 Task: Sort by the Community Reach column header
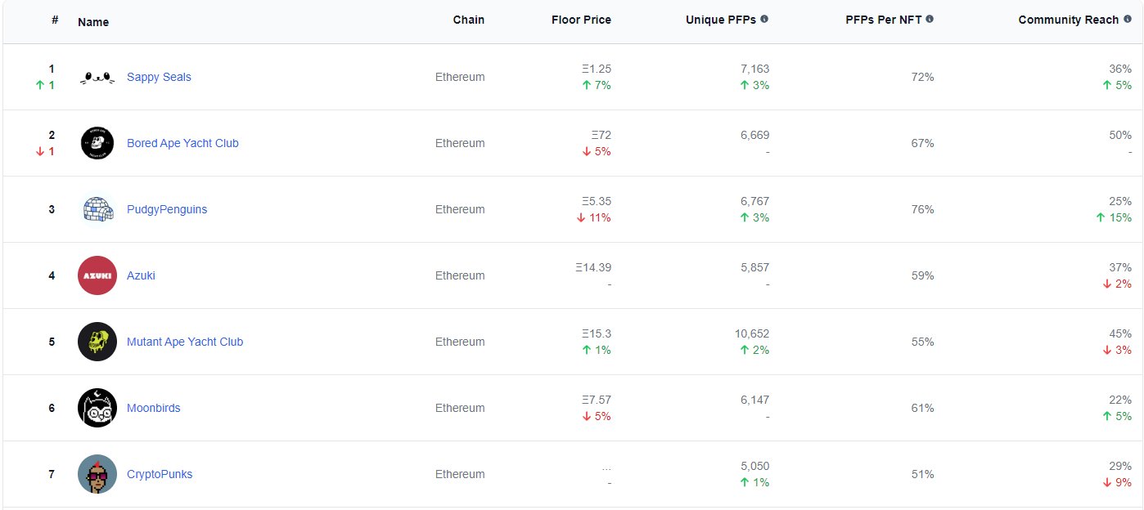coord(1069,20)
